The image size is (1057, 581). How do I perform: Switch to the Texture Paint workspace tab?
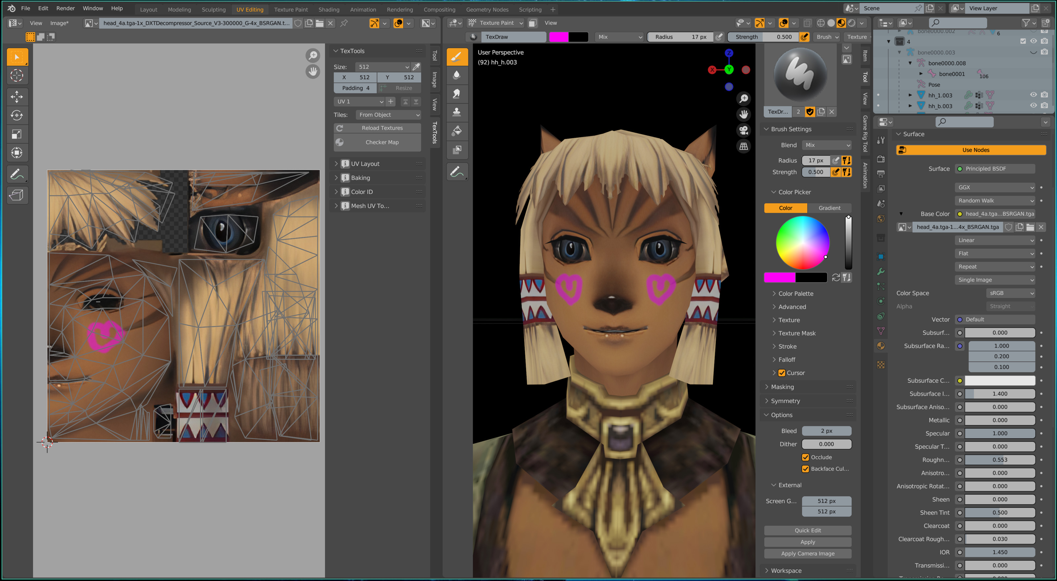(291, 10)
